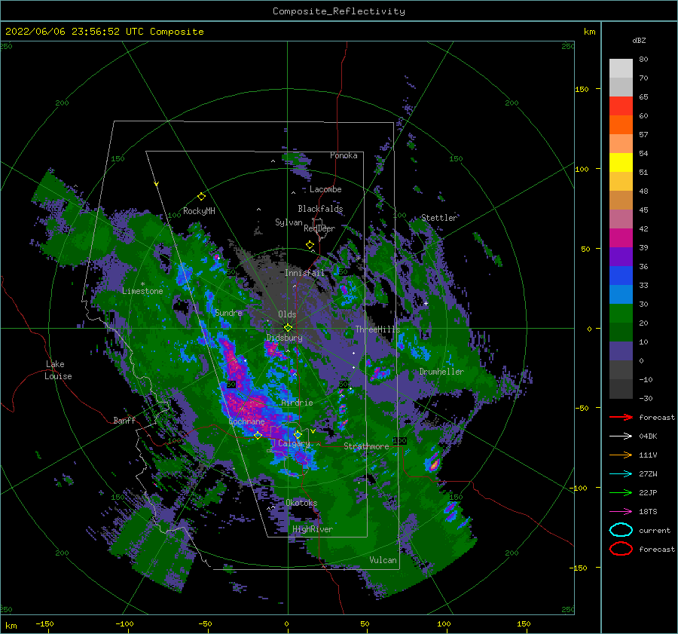Pick the cyan 27ZW arrow symbol
The width and height of the screenshot is (678, 634).
tap(621, 474)
